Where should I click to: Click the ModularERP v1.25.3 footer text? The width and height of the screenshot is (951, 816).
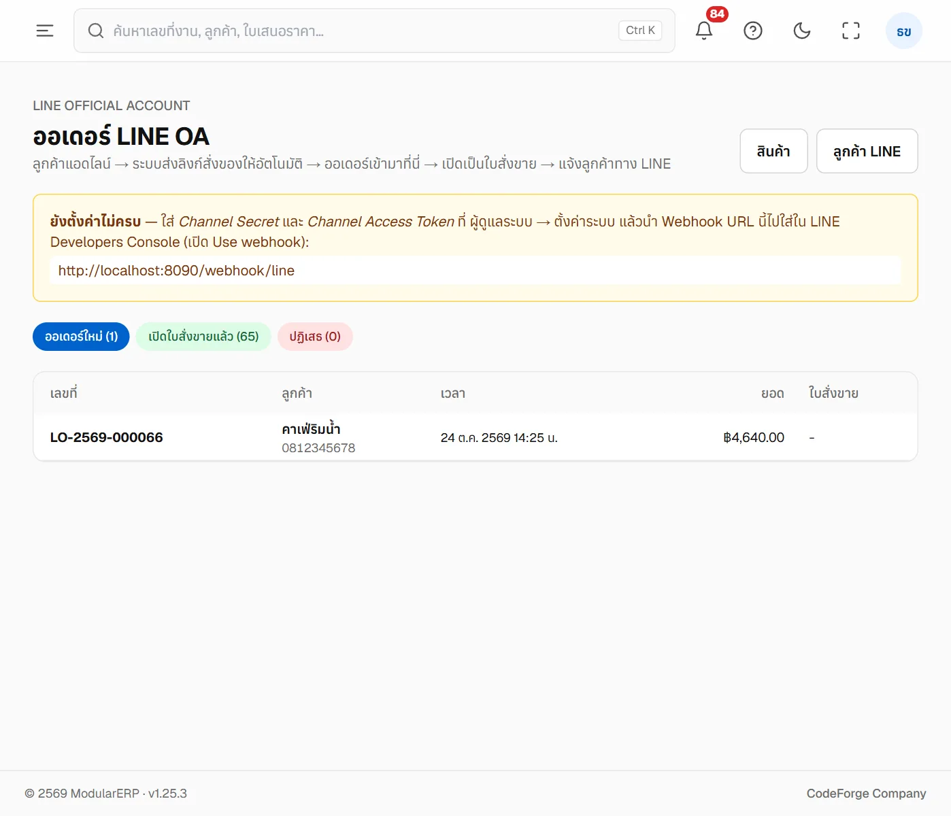click(105, 794)
